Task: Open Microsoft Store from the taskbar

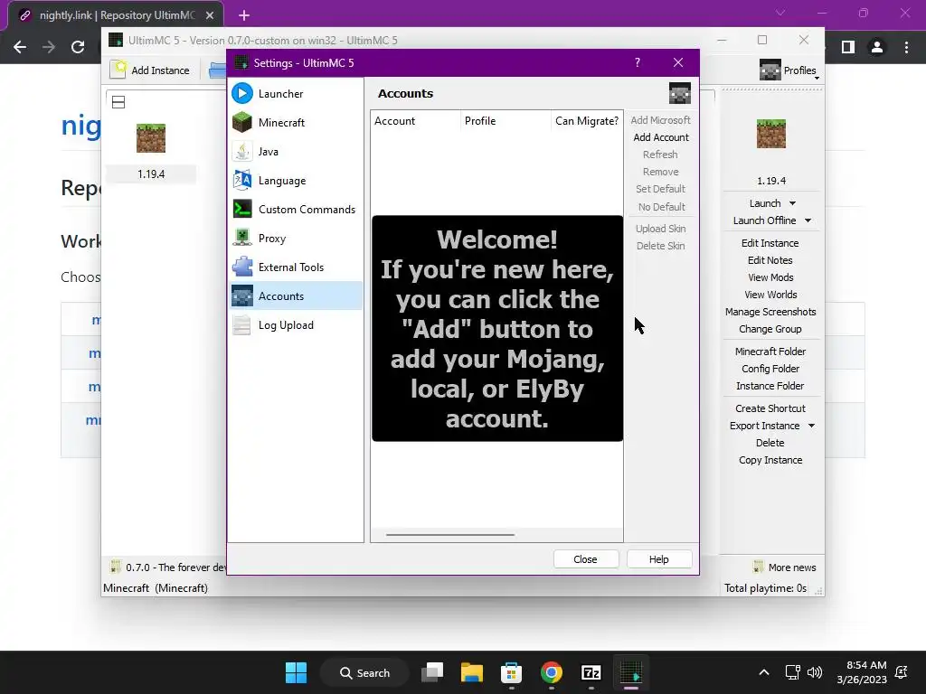Action: [512, 672]
